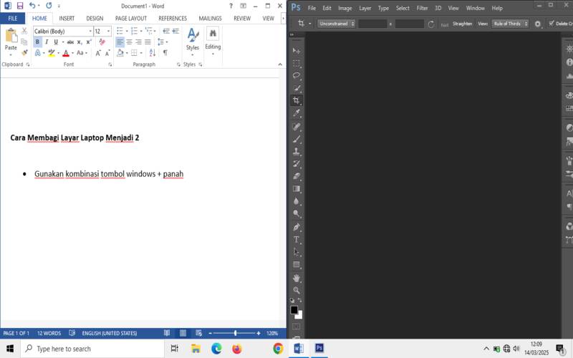The image size is (573, 358).
Task: Select the Eraser tool in Photoshop
Action: pos(297,176)
